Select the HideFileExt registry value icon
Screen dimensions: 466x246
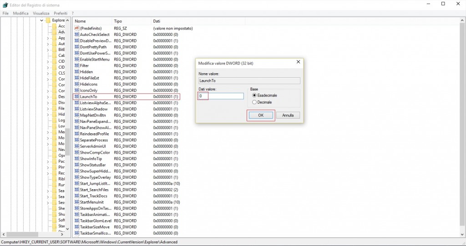click(x=76, y=78)
